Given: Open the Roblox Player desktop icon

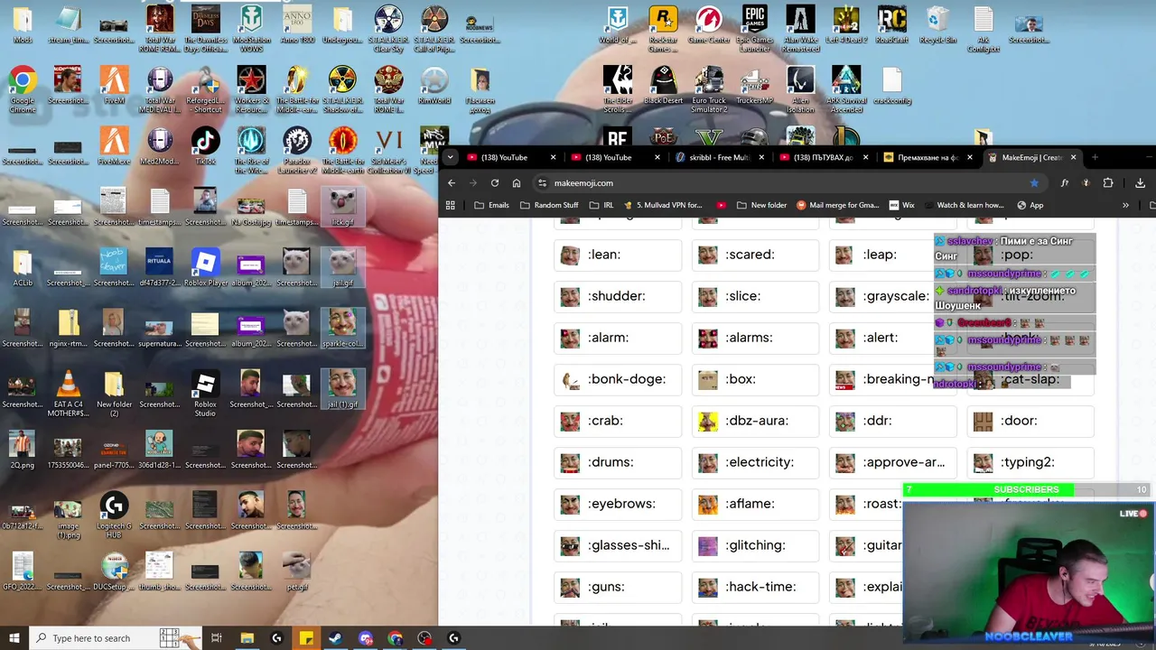Looking at the screenshot, I should pos(205,268).
